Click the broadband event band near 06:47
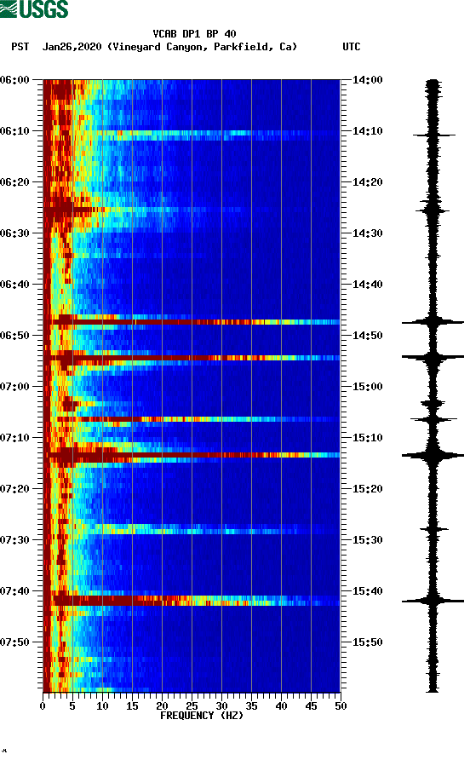470x760 pixels. (192, 322)
